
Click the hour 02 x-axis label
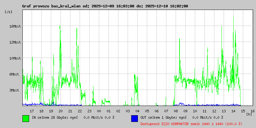click(x=118, y=111)
